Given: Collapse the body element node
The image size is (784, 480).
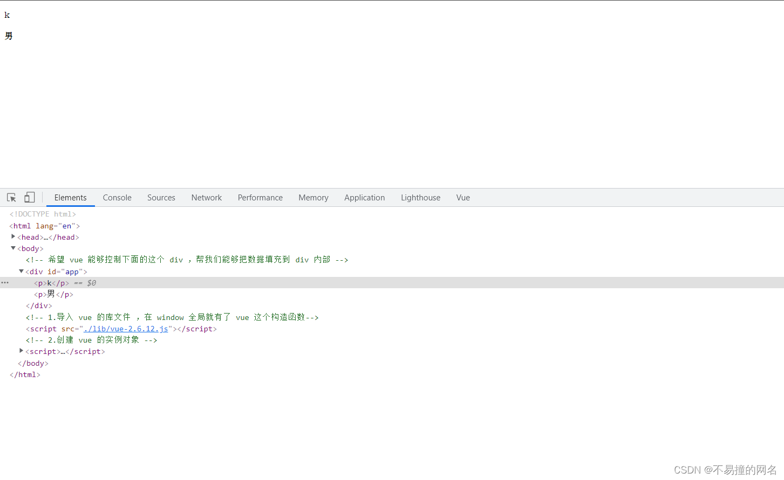Looking at the screenshot, I should [x=13, y=248].
